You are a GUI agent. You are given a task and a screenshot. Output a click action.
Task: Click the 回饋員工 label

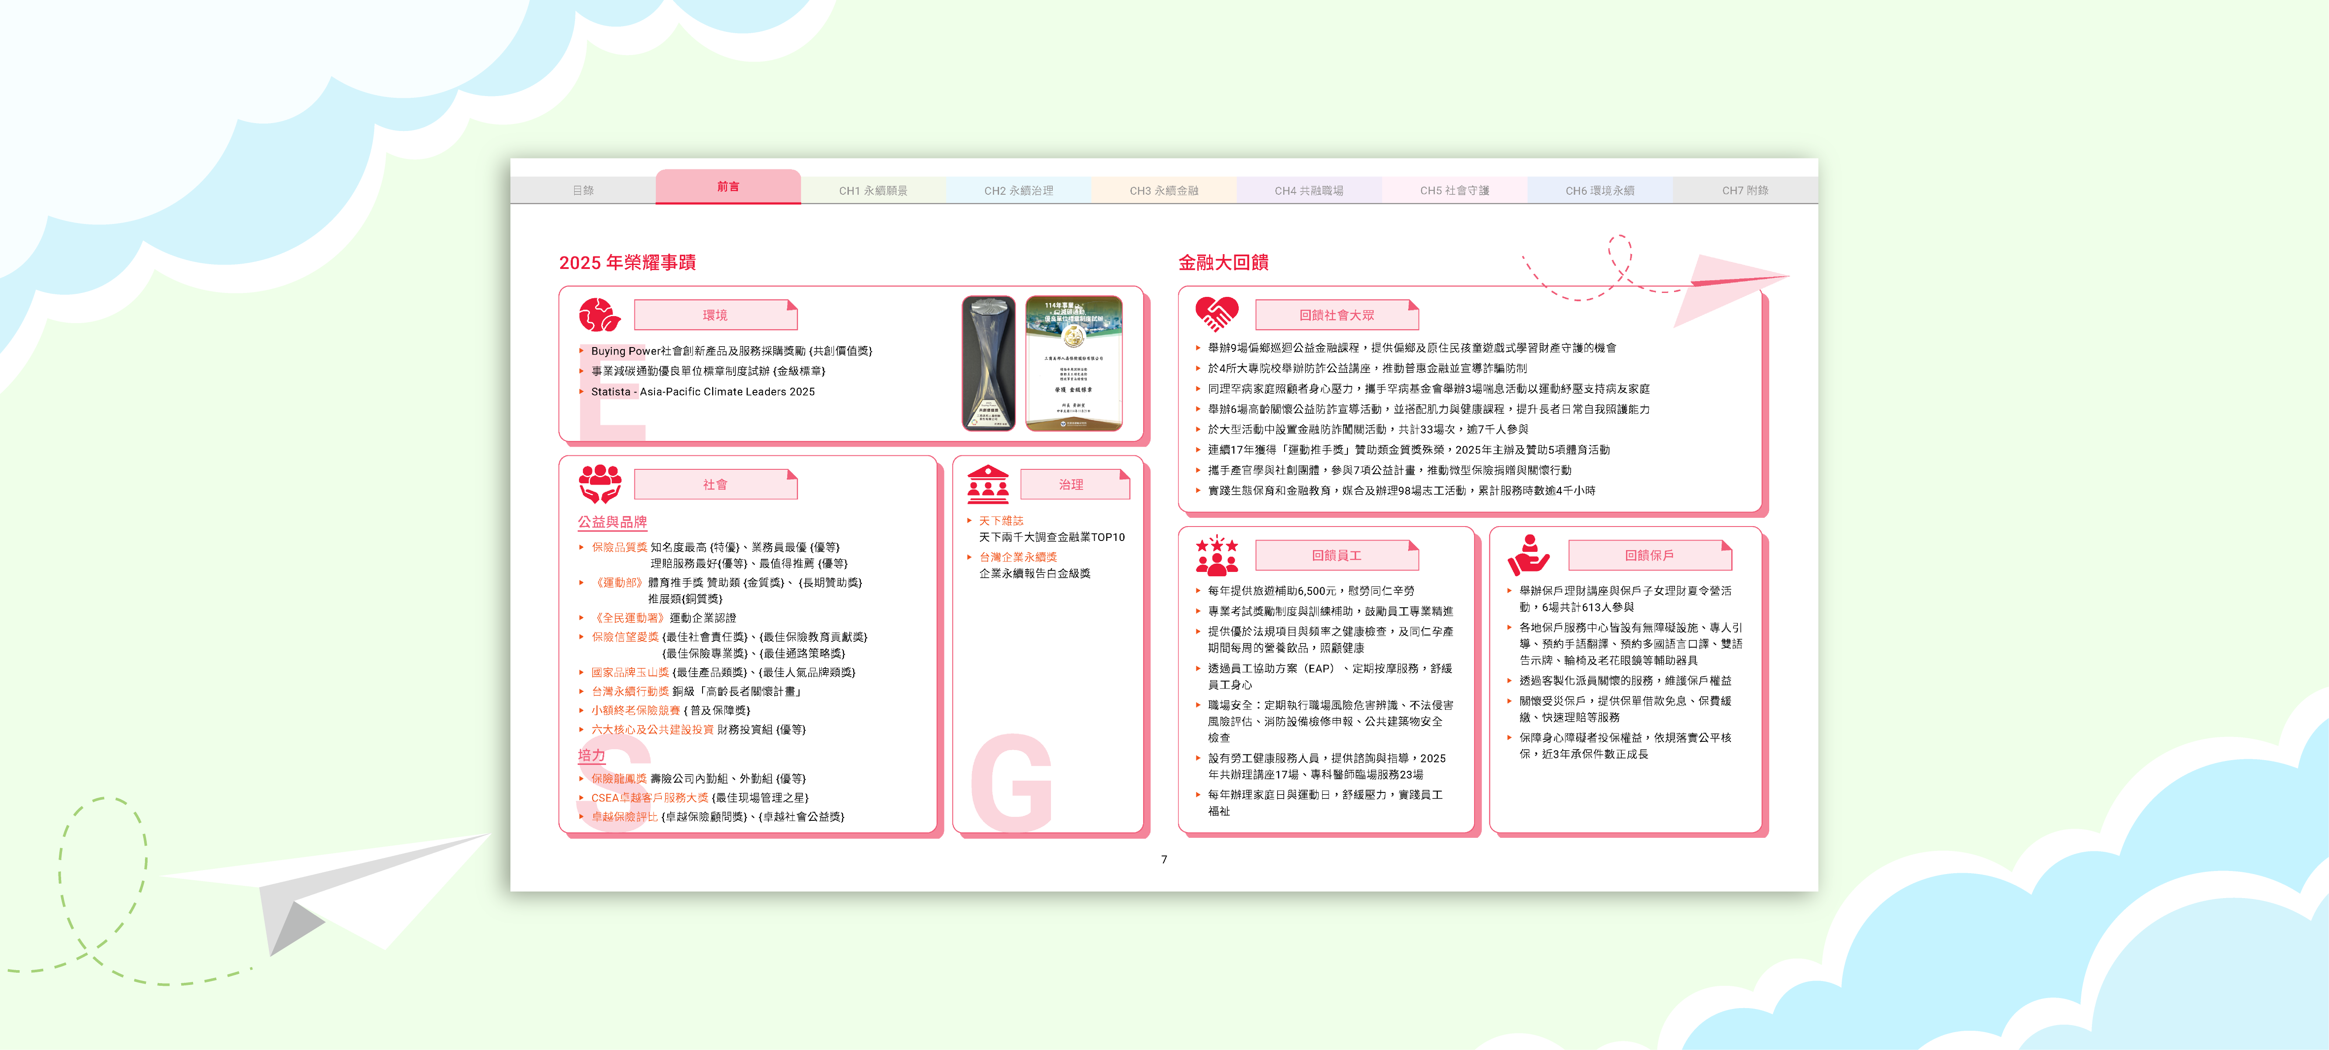coord(1336,555)
